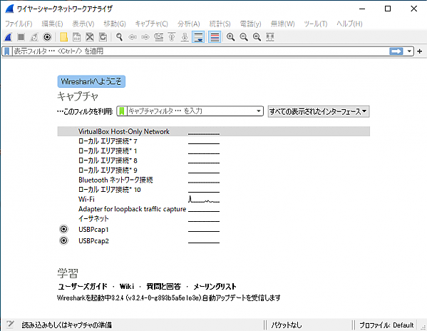The height and width of the screenshot is (331, 427).
Task: Apply the display filter arrow button
Action: (x=396, y=51)
